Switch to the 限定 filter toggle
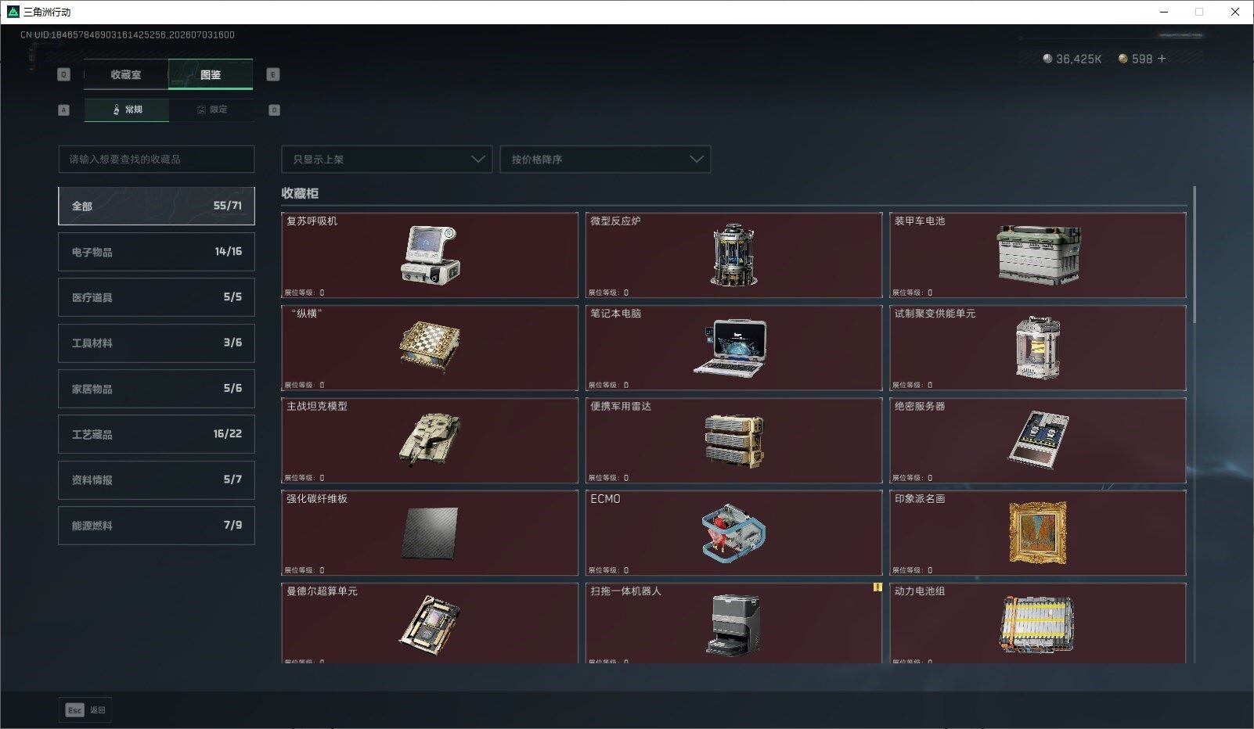Screen dimensions: 1254x729 211,110
